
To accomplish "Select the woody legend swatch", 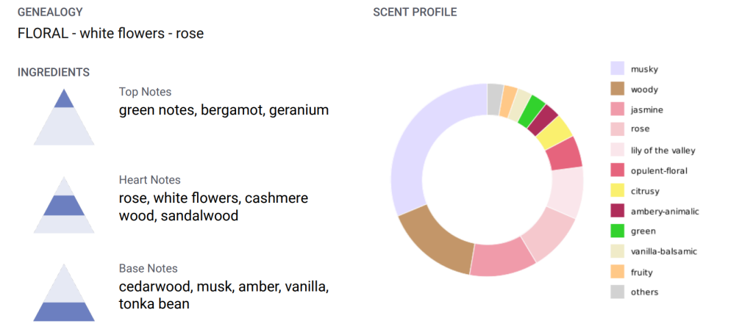I will [x=618, y=90].
